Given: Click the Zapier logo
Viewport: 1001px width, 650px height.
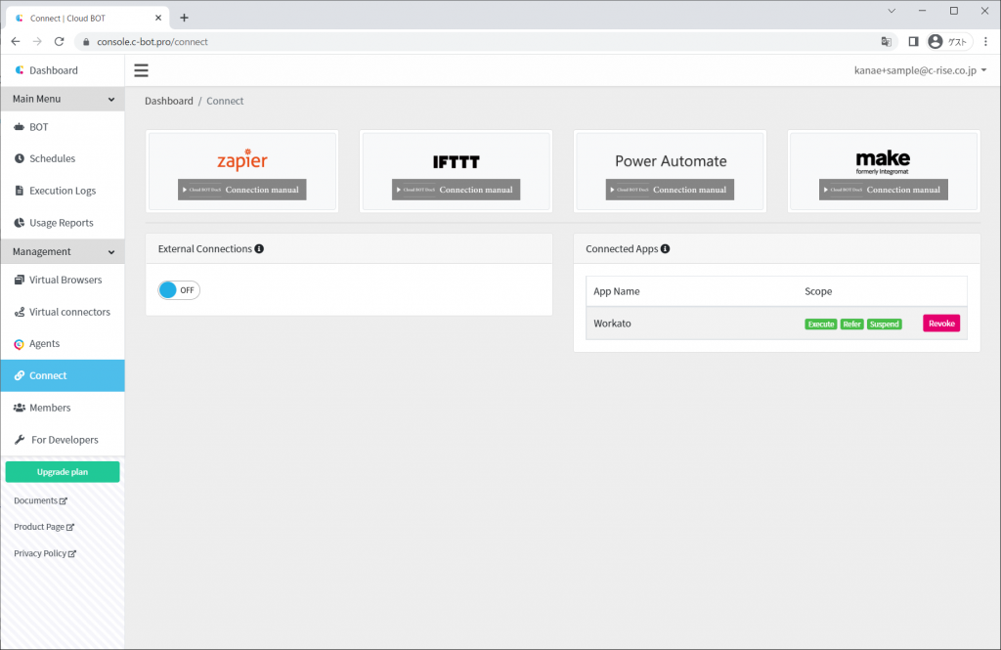Looking at the screenshot, I should click(242, 159).
